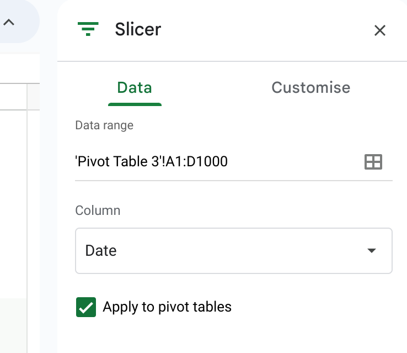Click the Data range label
The width and height of the screenshot is (407, 353).
click(x=104, y=125)
